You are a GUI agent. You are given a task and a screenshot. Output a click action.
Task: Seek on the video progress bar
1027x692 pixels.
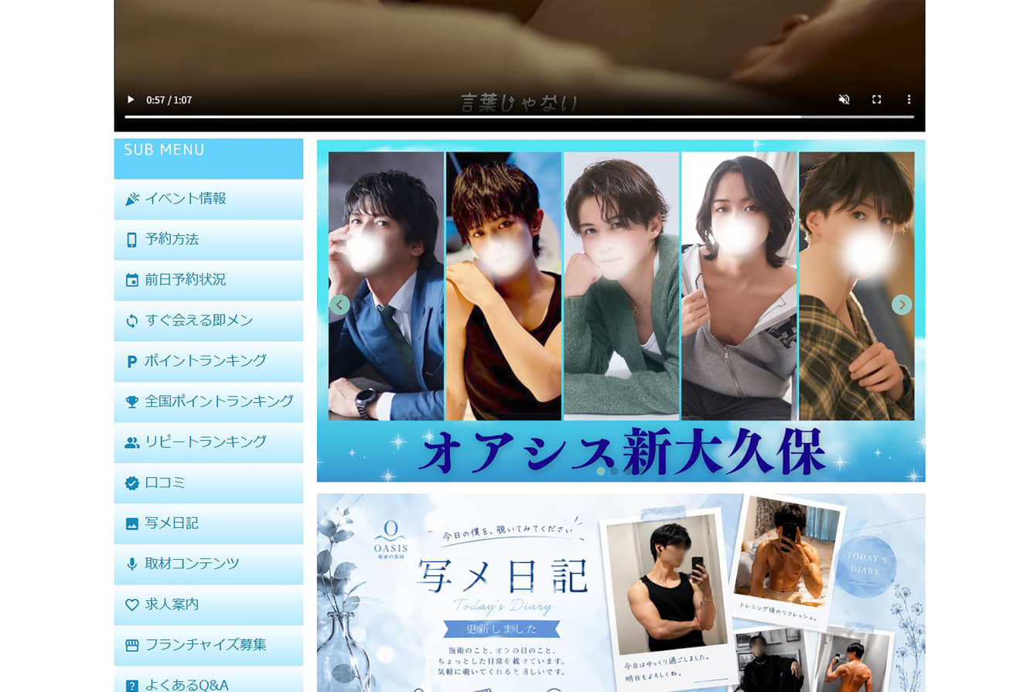point(520,117)
